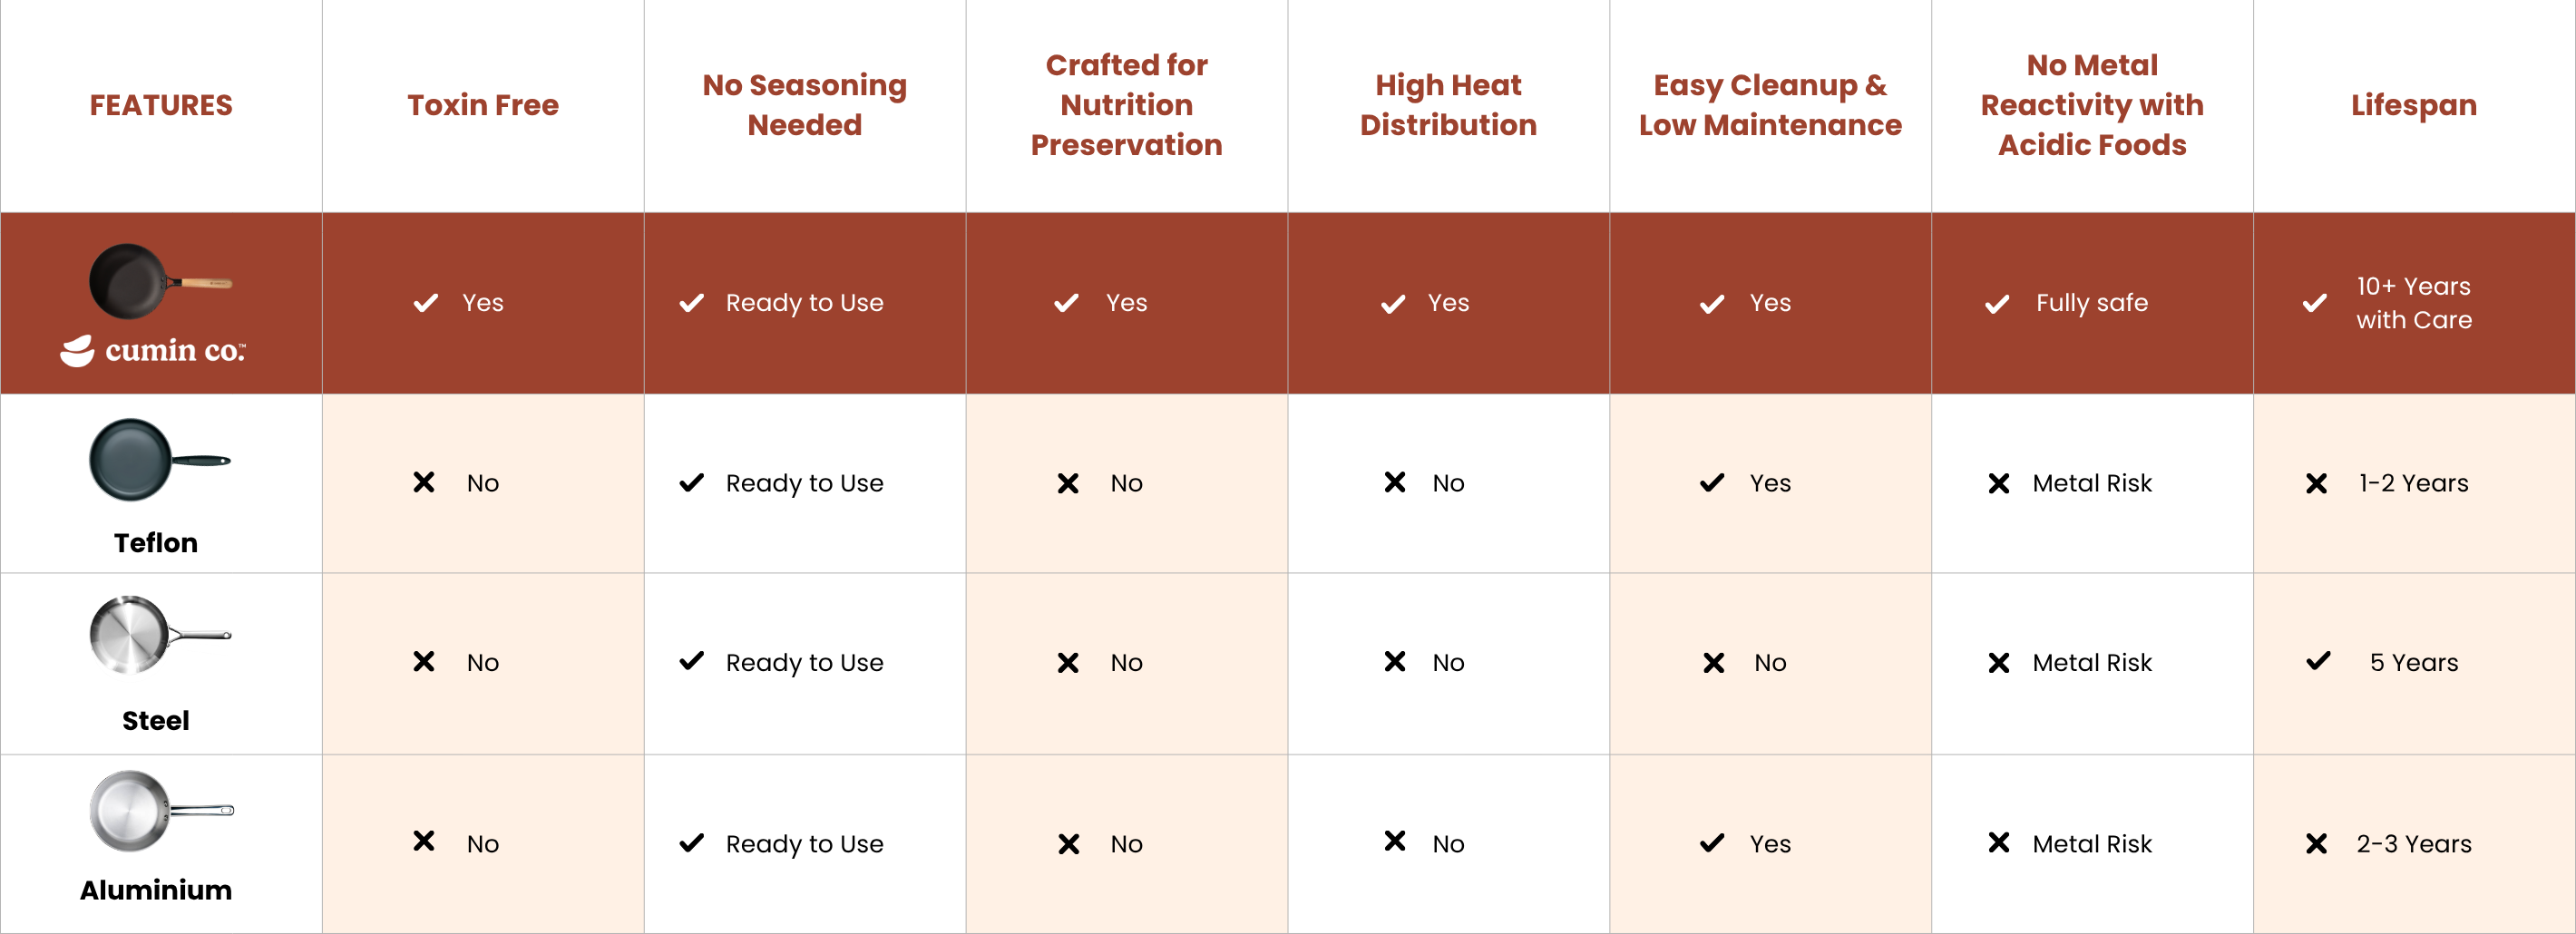The image size is (2576, 934).
Task: Click the Steel pan image
Action: 159,635
